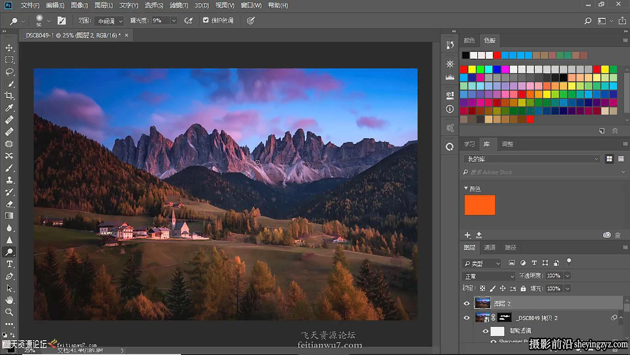
Task: Switch to the 颜色 panel tab
Action: tap(469, 41)
